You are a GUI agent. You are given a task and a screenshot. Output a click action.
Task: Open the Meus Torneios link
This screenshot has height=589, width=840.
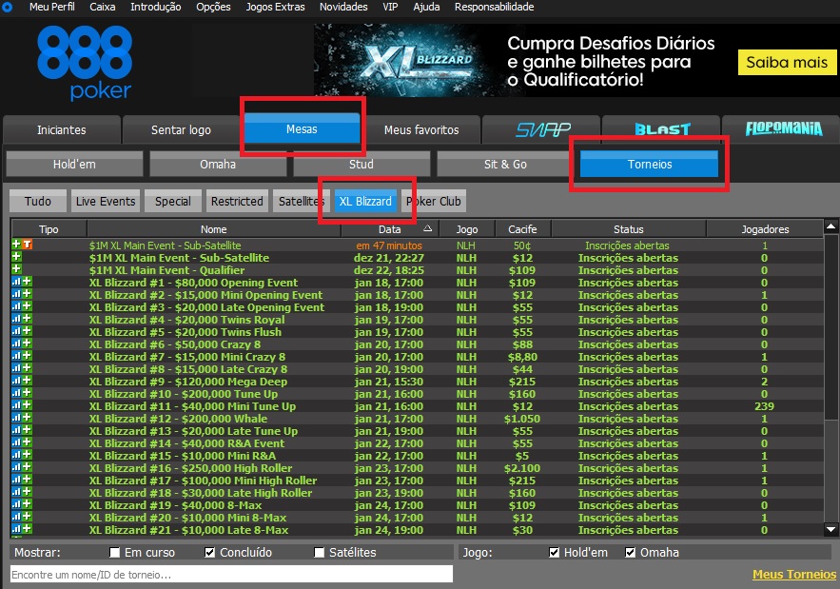tap(794, 574)
